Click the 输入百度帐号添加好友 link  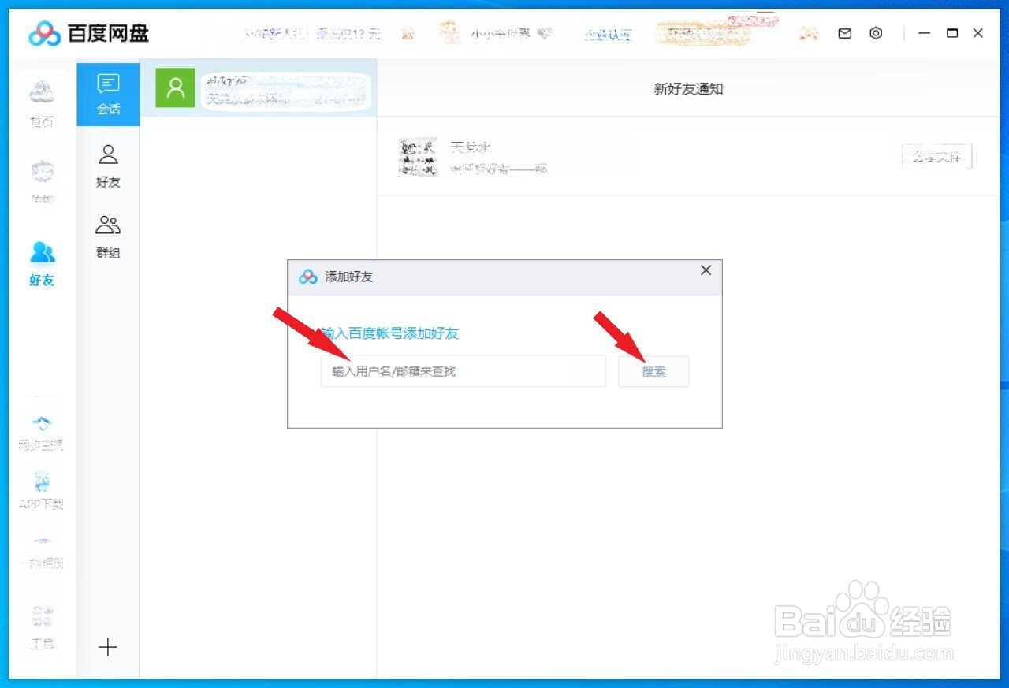point(389,333)
